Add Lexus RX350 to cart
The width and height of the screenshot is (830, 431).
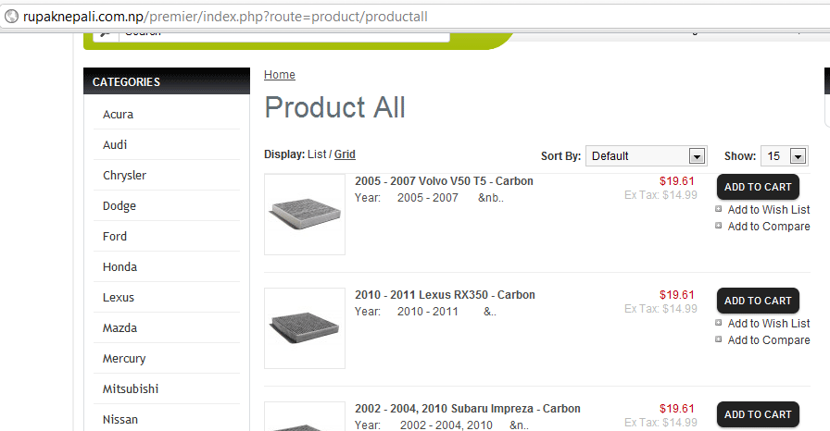(x=757, y=301)
